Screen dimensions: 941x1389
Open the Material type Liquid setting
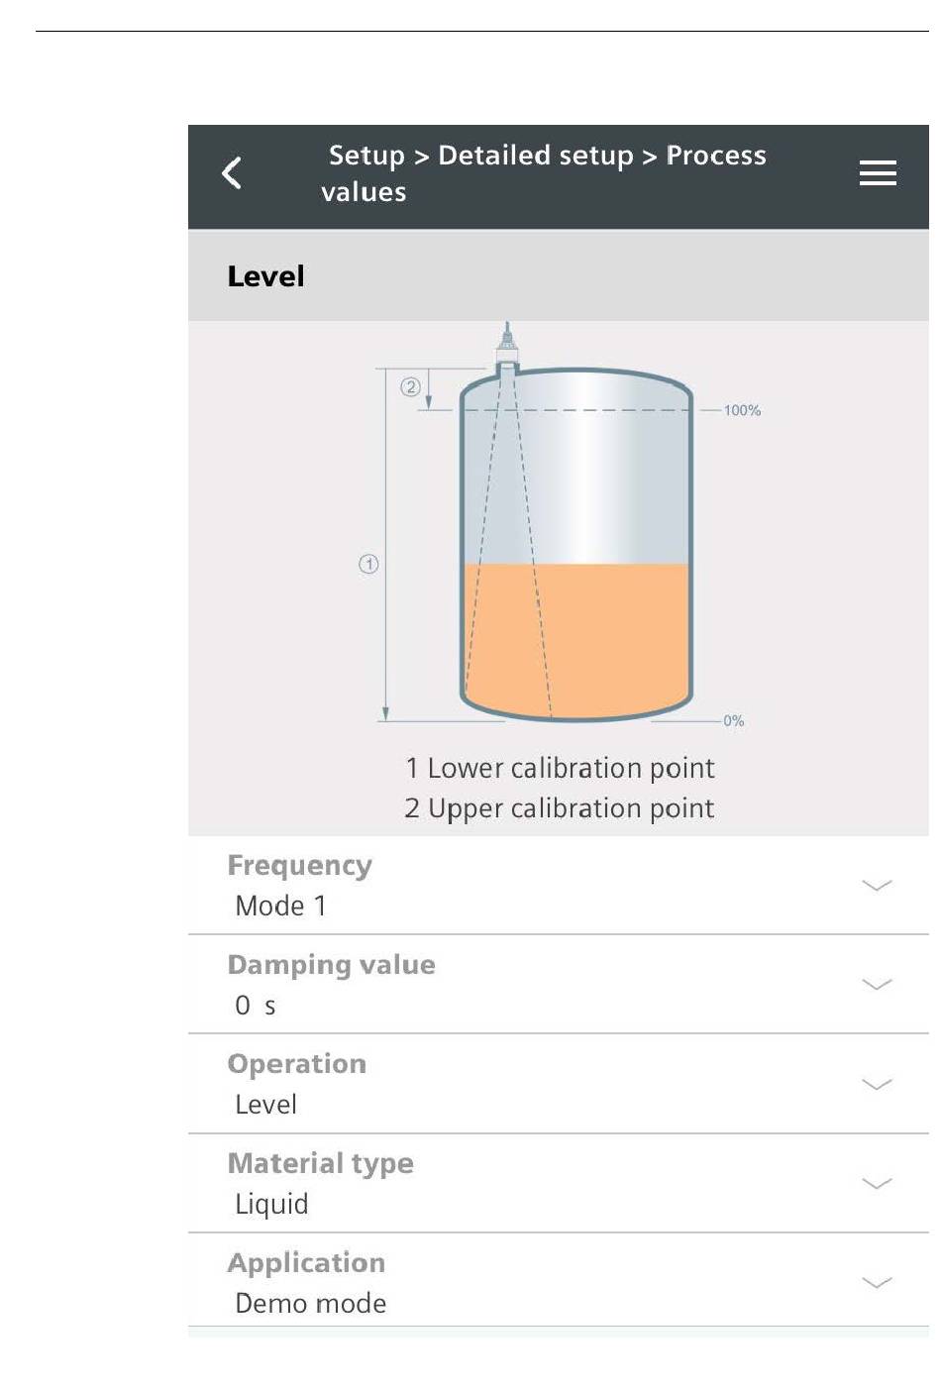click(x=559, y=1183)
